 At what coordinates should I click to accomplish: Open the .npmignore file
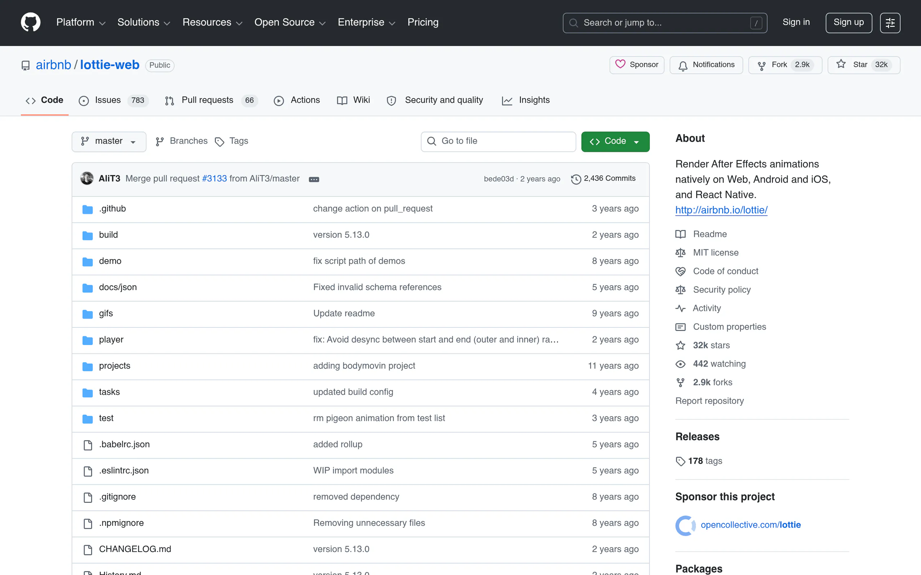(121, 523)
